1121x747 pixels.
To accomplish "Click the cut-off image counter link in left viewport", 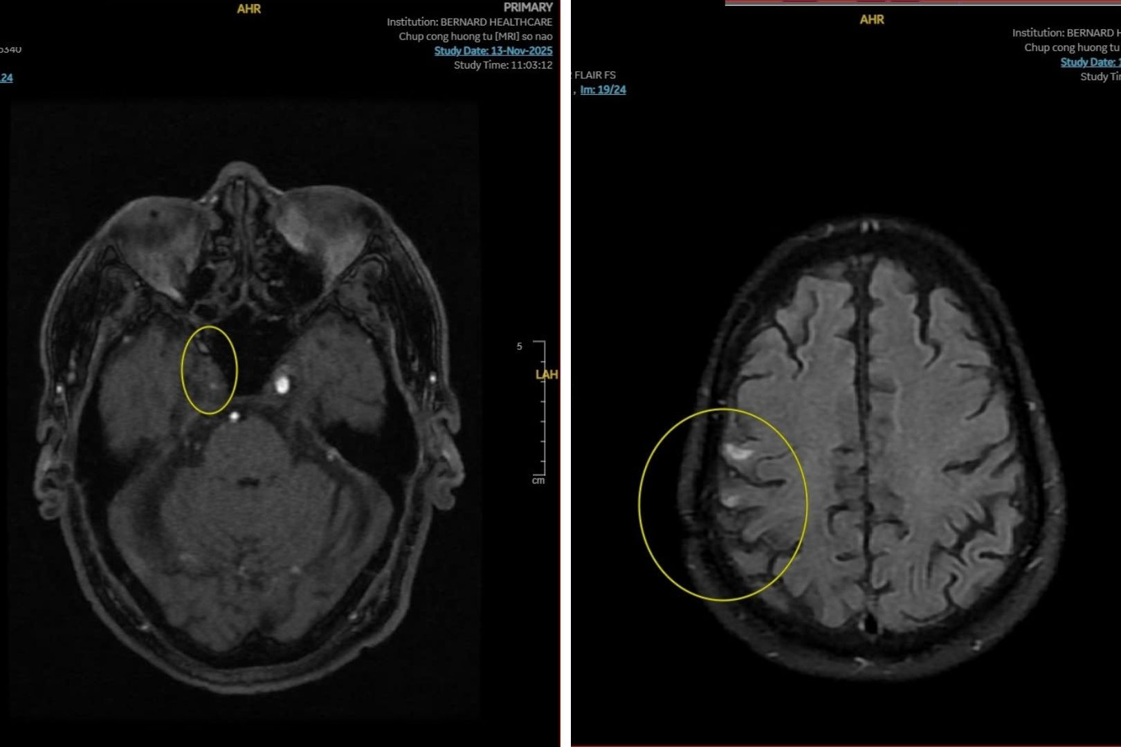I will (x=6, y=77).
